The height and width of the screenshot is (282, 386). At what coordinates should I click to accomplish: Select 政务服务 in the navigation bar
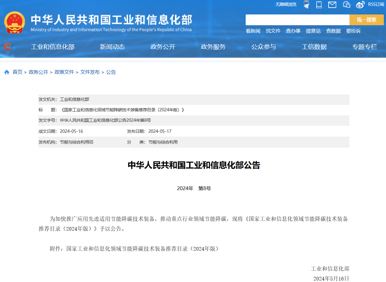coord(213,47)
